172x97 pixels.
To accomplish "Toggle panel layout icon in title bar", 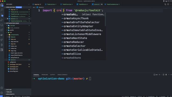I will pyautogui.click(x=166, y=1).
